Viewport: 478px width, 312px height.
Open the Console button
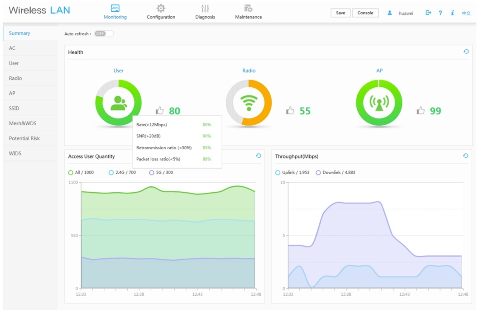click(x=365, y=13)
